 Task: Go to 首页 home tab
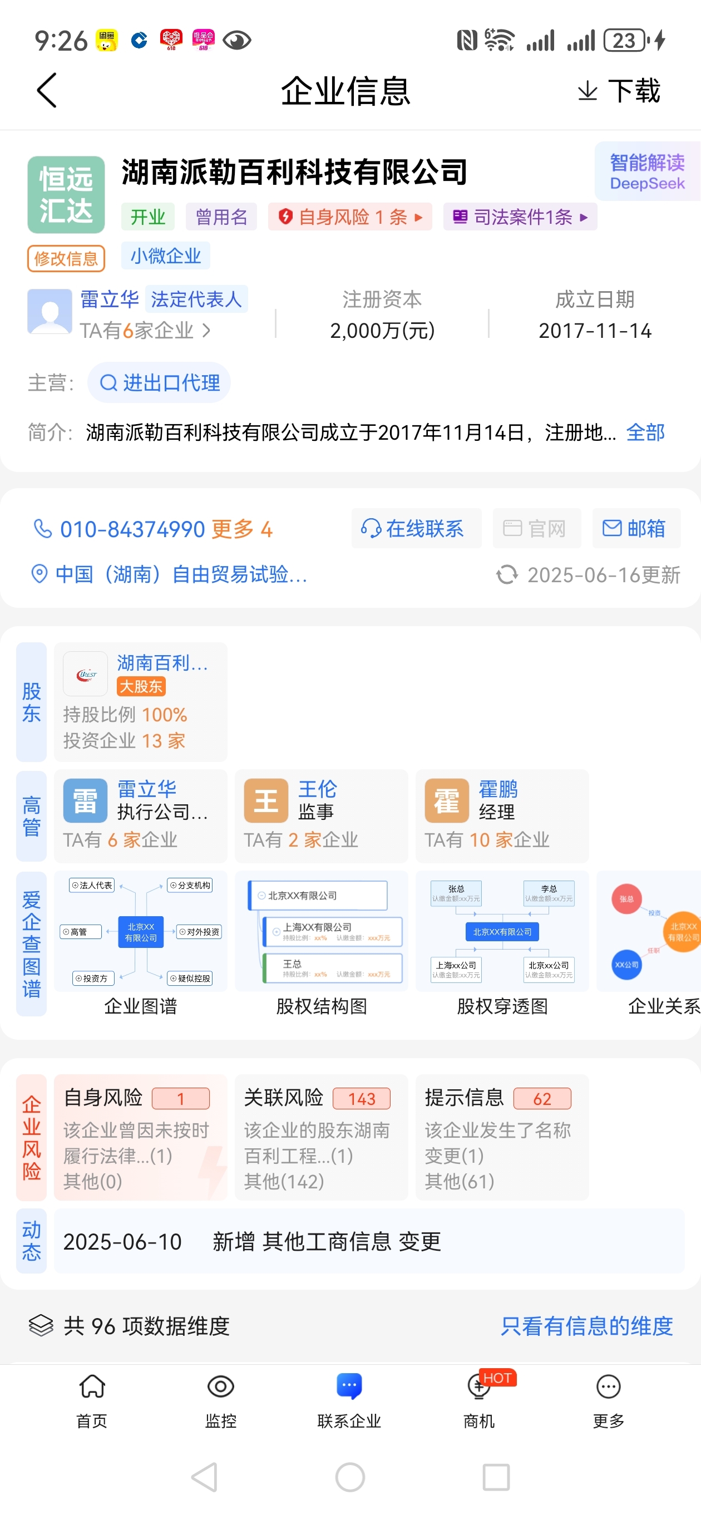92,1401
